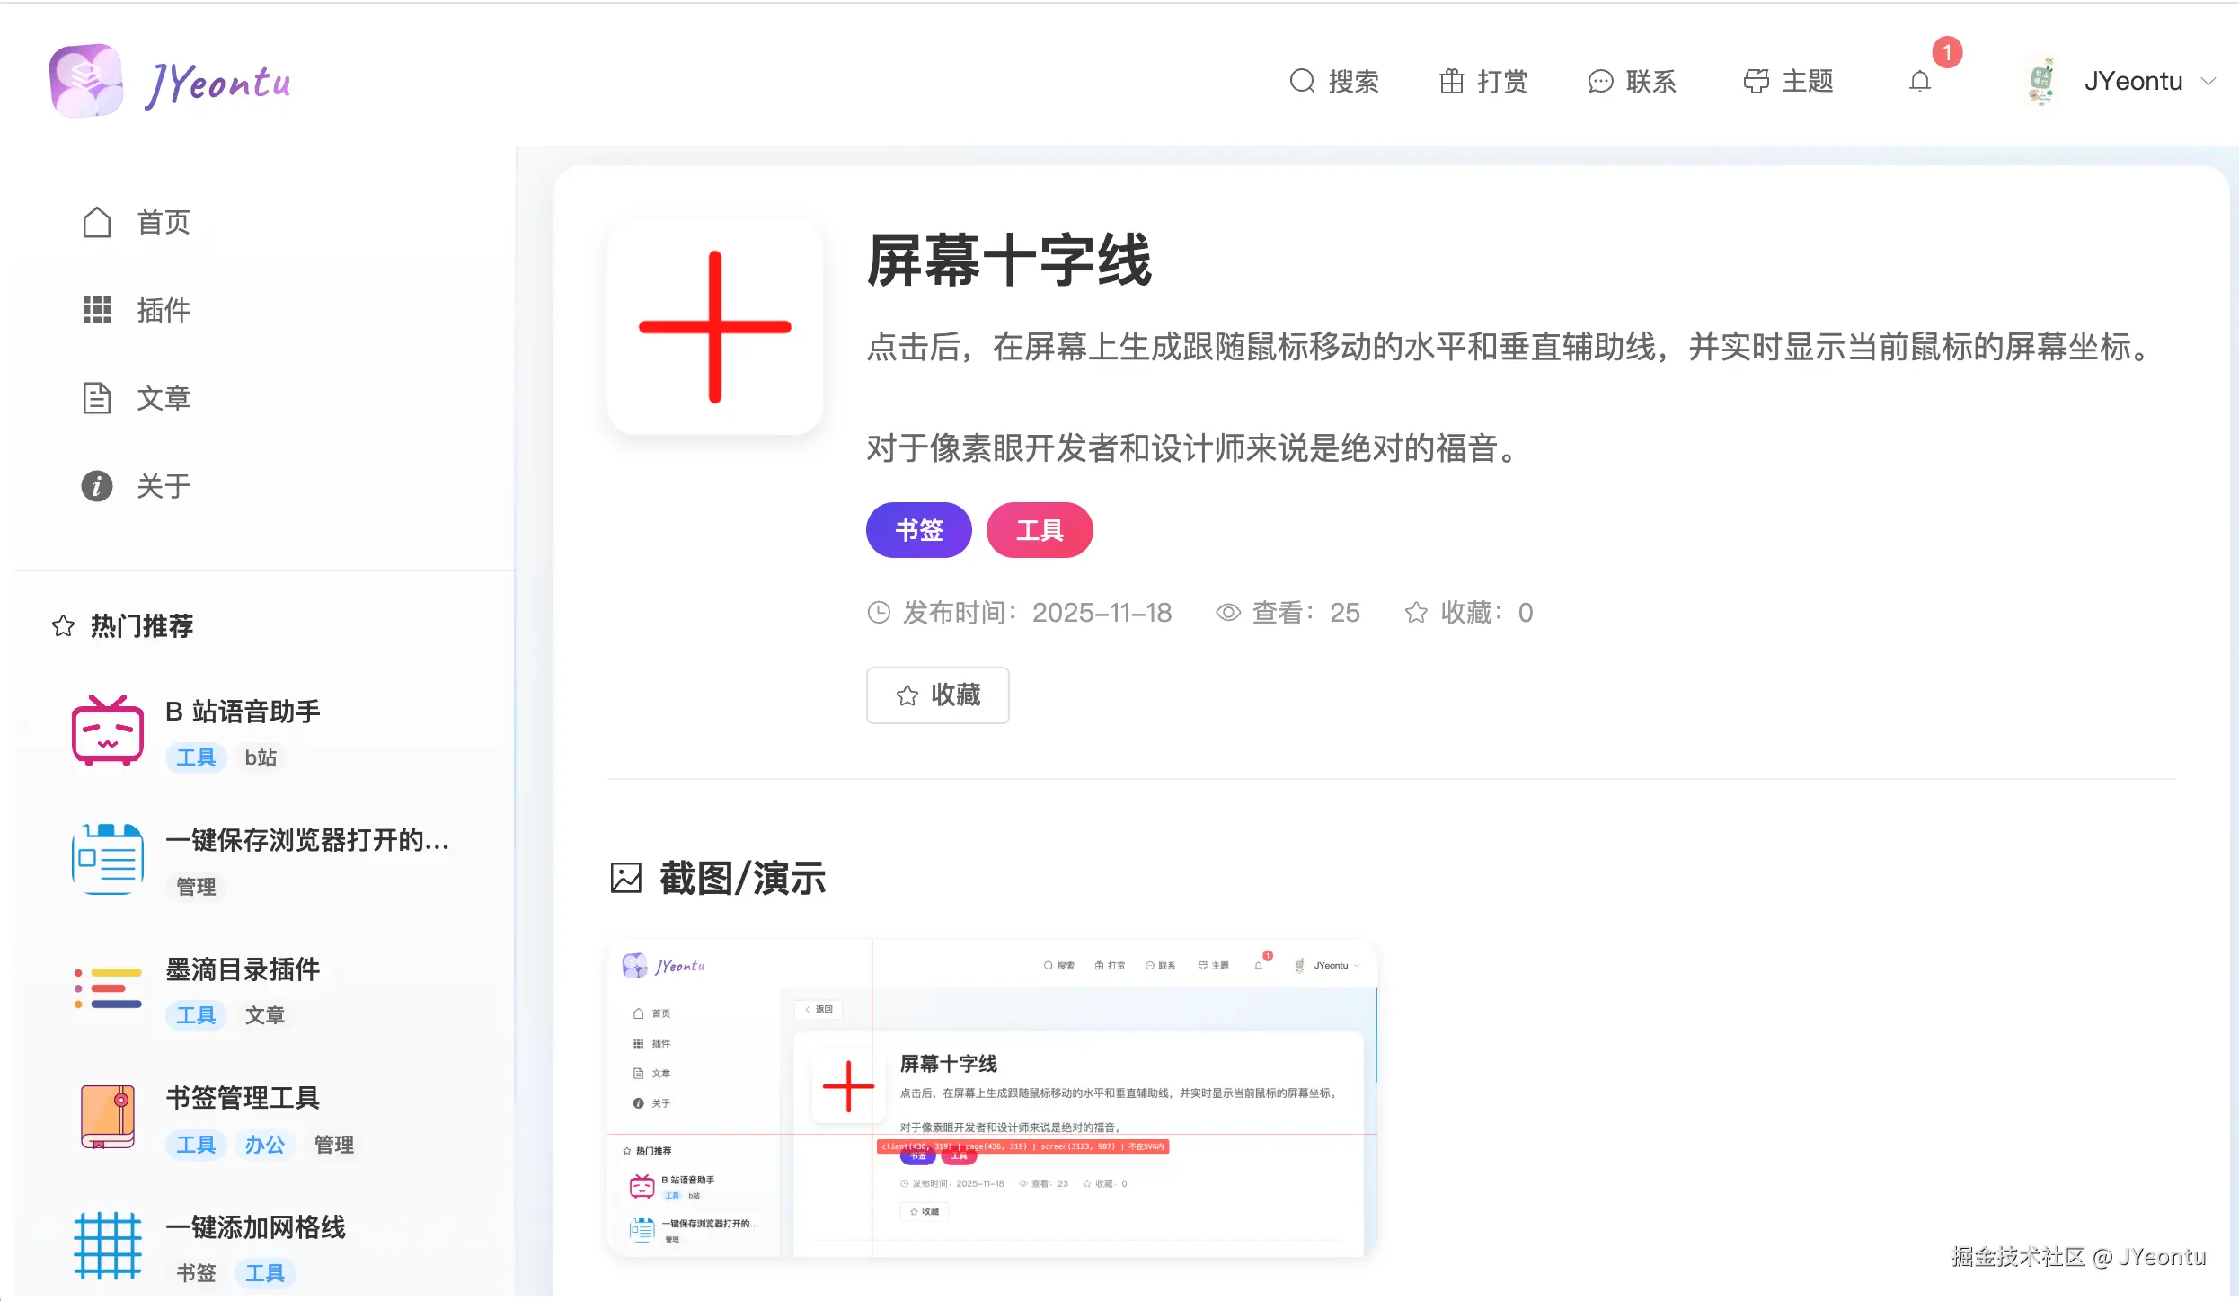Open 插件 in sidebar menu
The image size is (2239, 1301).
[x=137, y=310]
